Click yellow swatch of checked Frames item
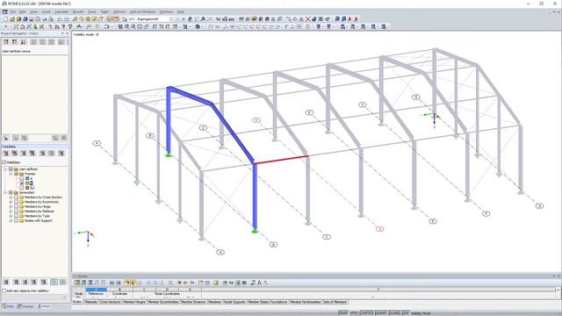Image resolution: width=562 pixels, height=316 pixels. click(27, 183)
